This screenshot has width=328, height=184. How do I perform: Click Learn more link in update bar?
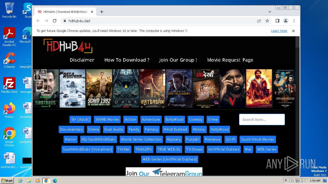279,31
